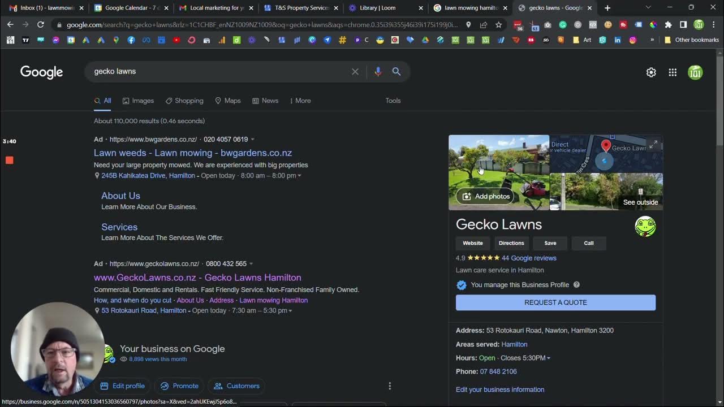Click the Directions button
Screen dimensions: 724x407
[511, 243]
